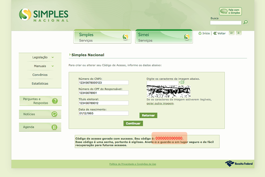Click the question mark icon

tap(55, 101)
